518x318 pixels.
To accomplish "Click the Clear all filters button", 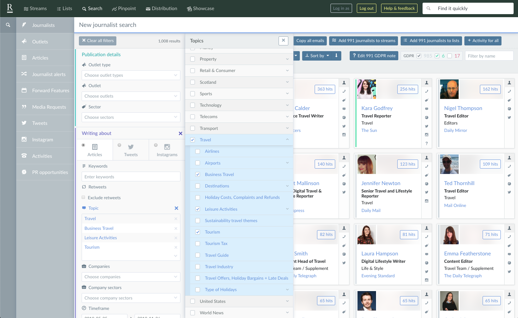I will [97, 40].
